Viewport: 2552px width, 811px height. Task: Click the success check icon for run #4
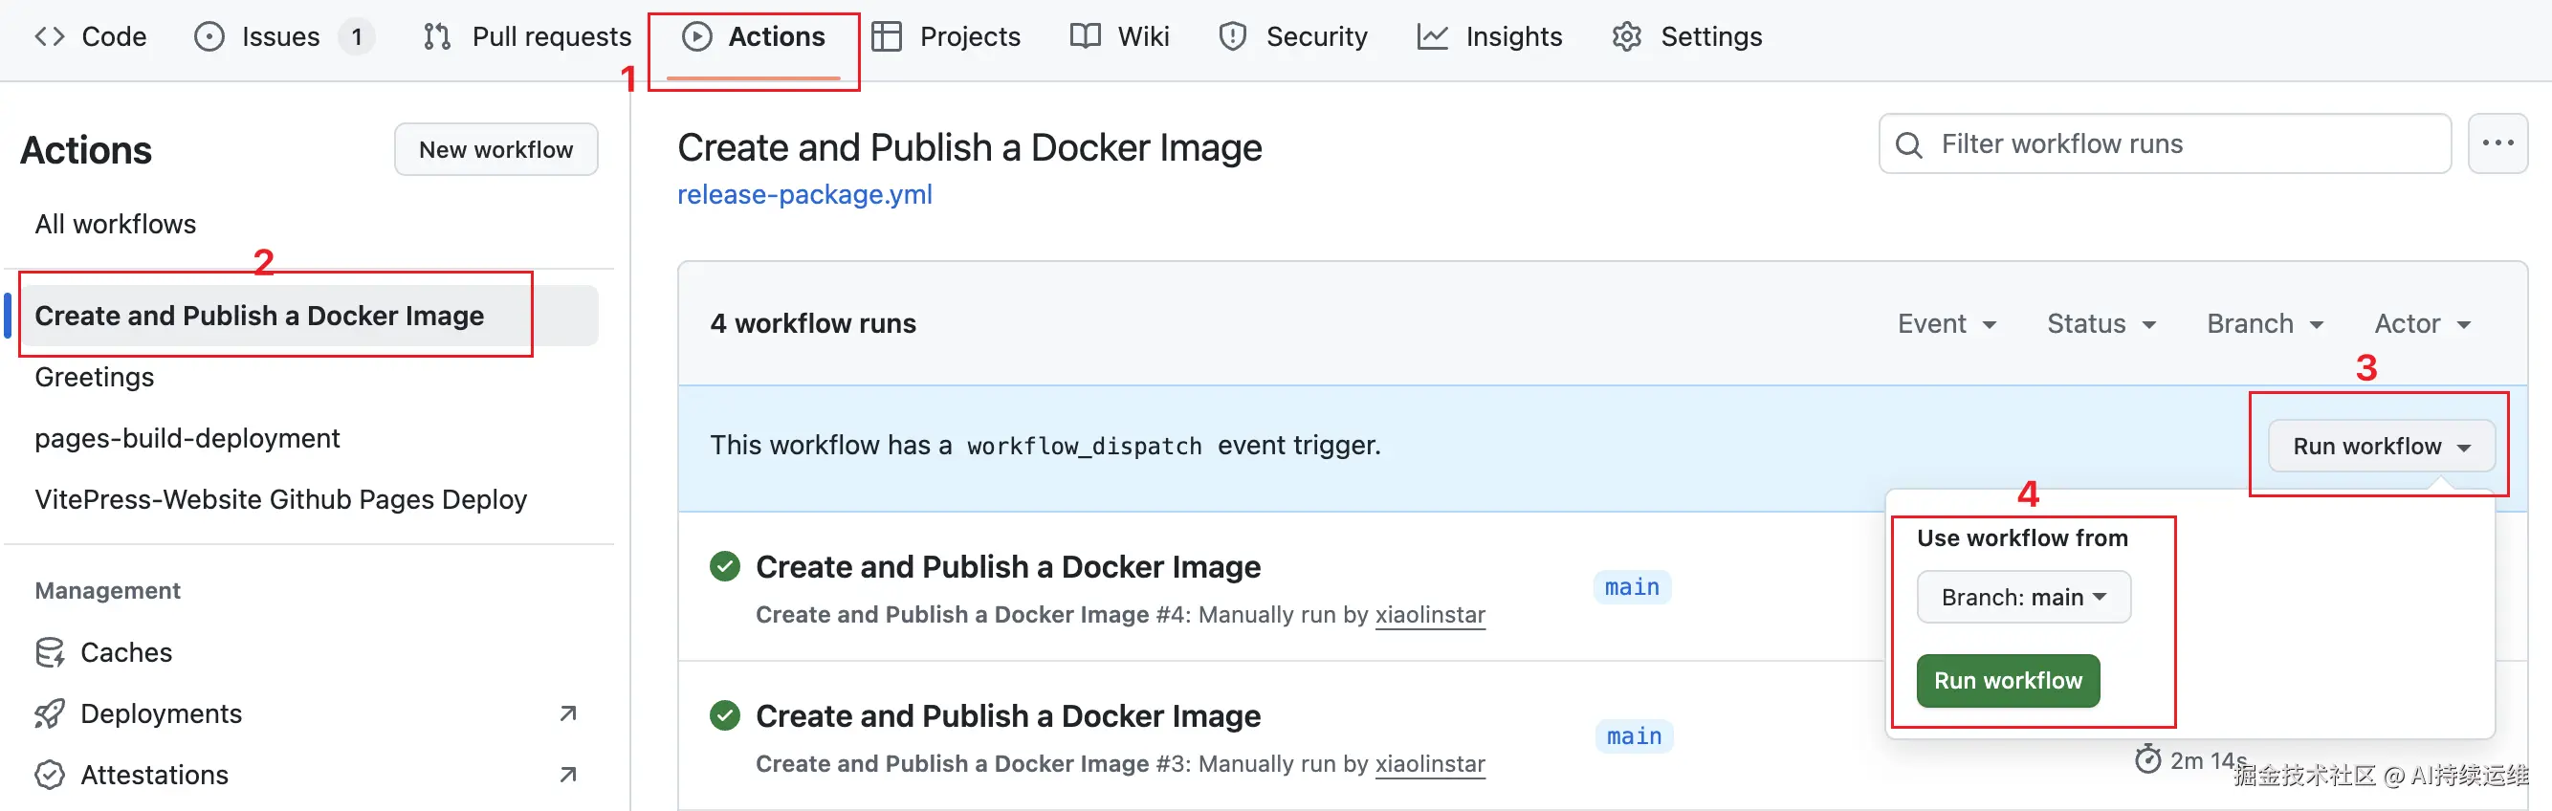tap(725, 566)
